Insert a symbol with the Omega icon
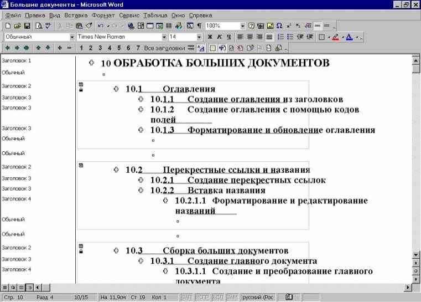 pyautogui.click(x=279, y=26)
